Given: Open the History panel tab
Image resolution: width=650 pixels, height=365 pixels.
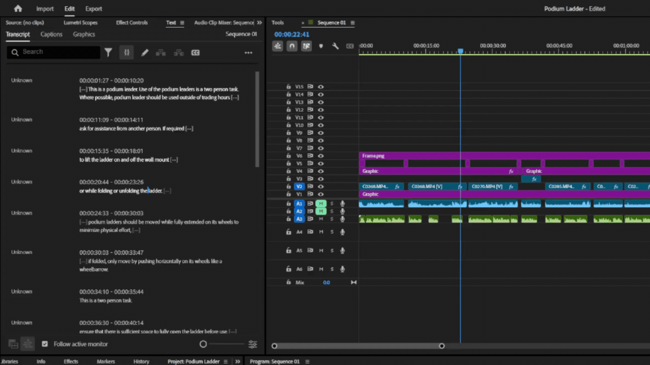Looking at the screenshot, I should (x=142, y=361).
